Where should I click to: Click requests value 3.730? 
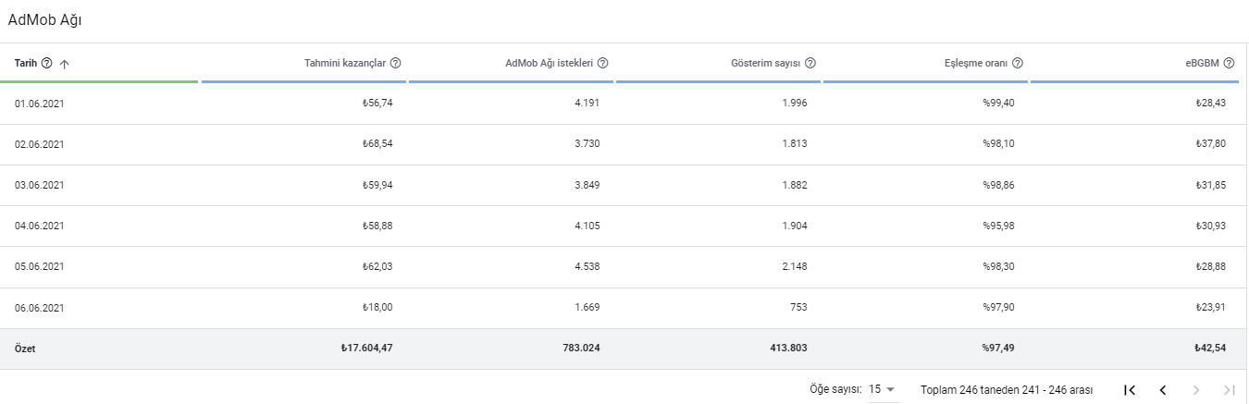[587, 143]
